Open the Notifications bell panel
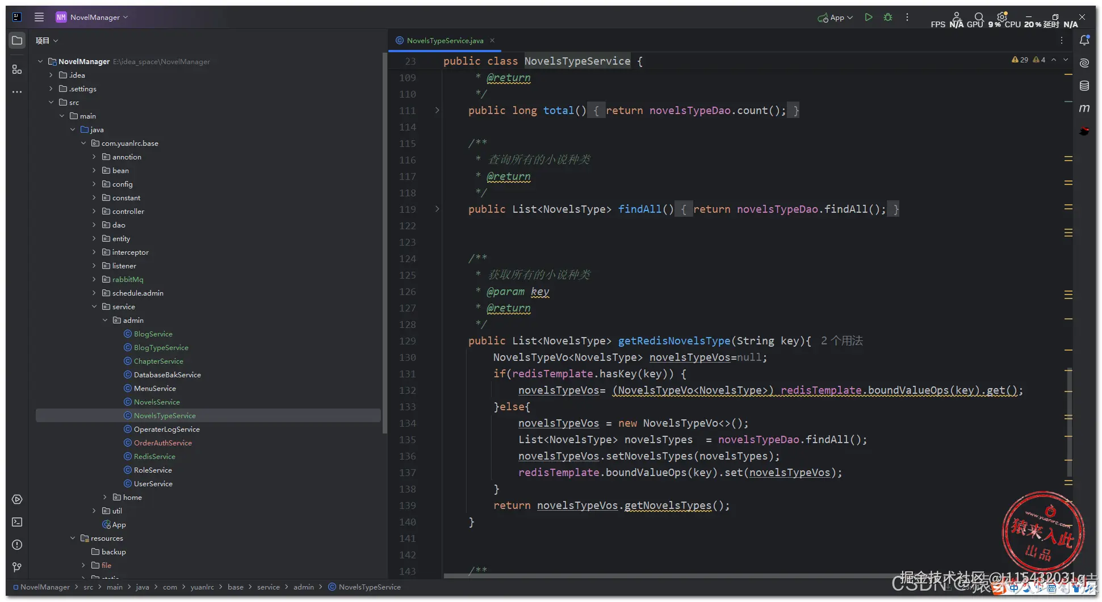This screenshot has height=602, width=1102. click(1084, 40)
